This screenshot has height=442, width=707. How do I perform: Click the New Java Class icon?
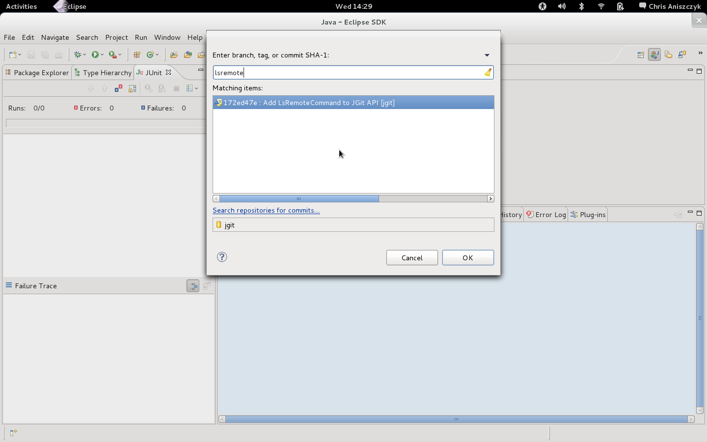click(x=150, y=55)
